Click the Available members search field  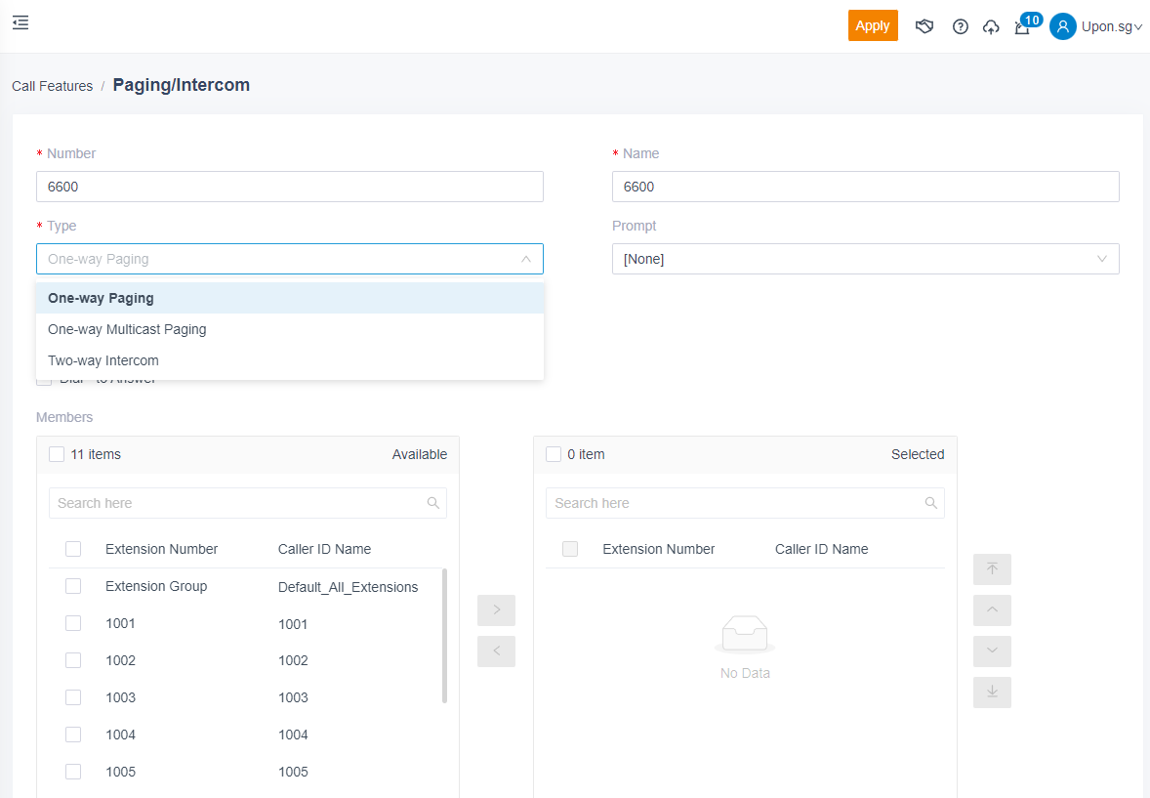(239, 503)
